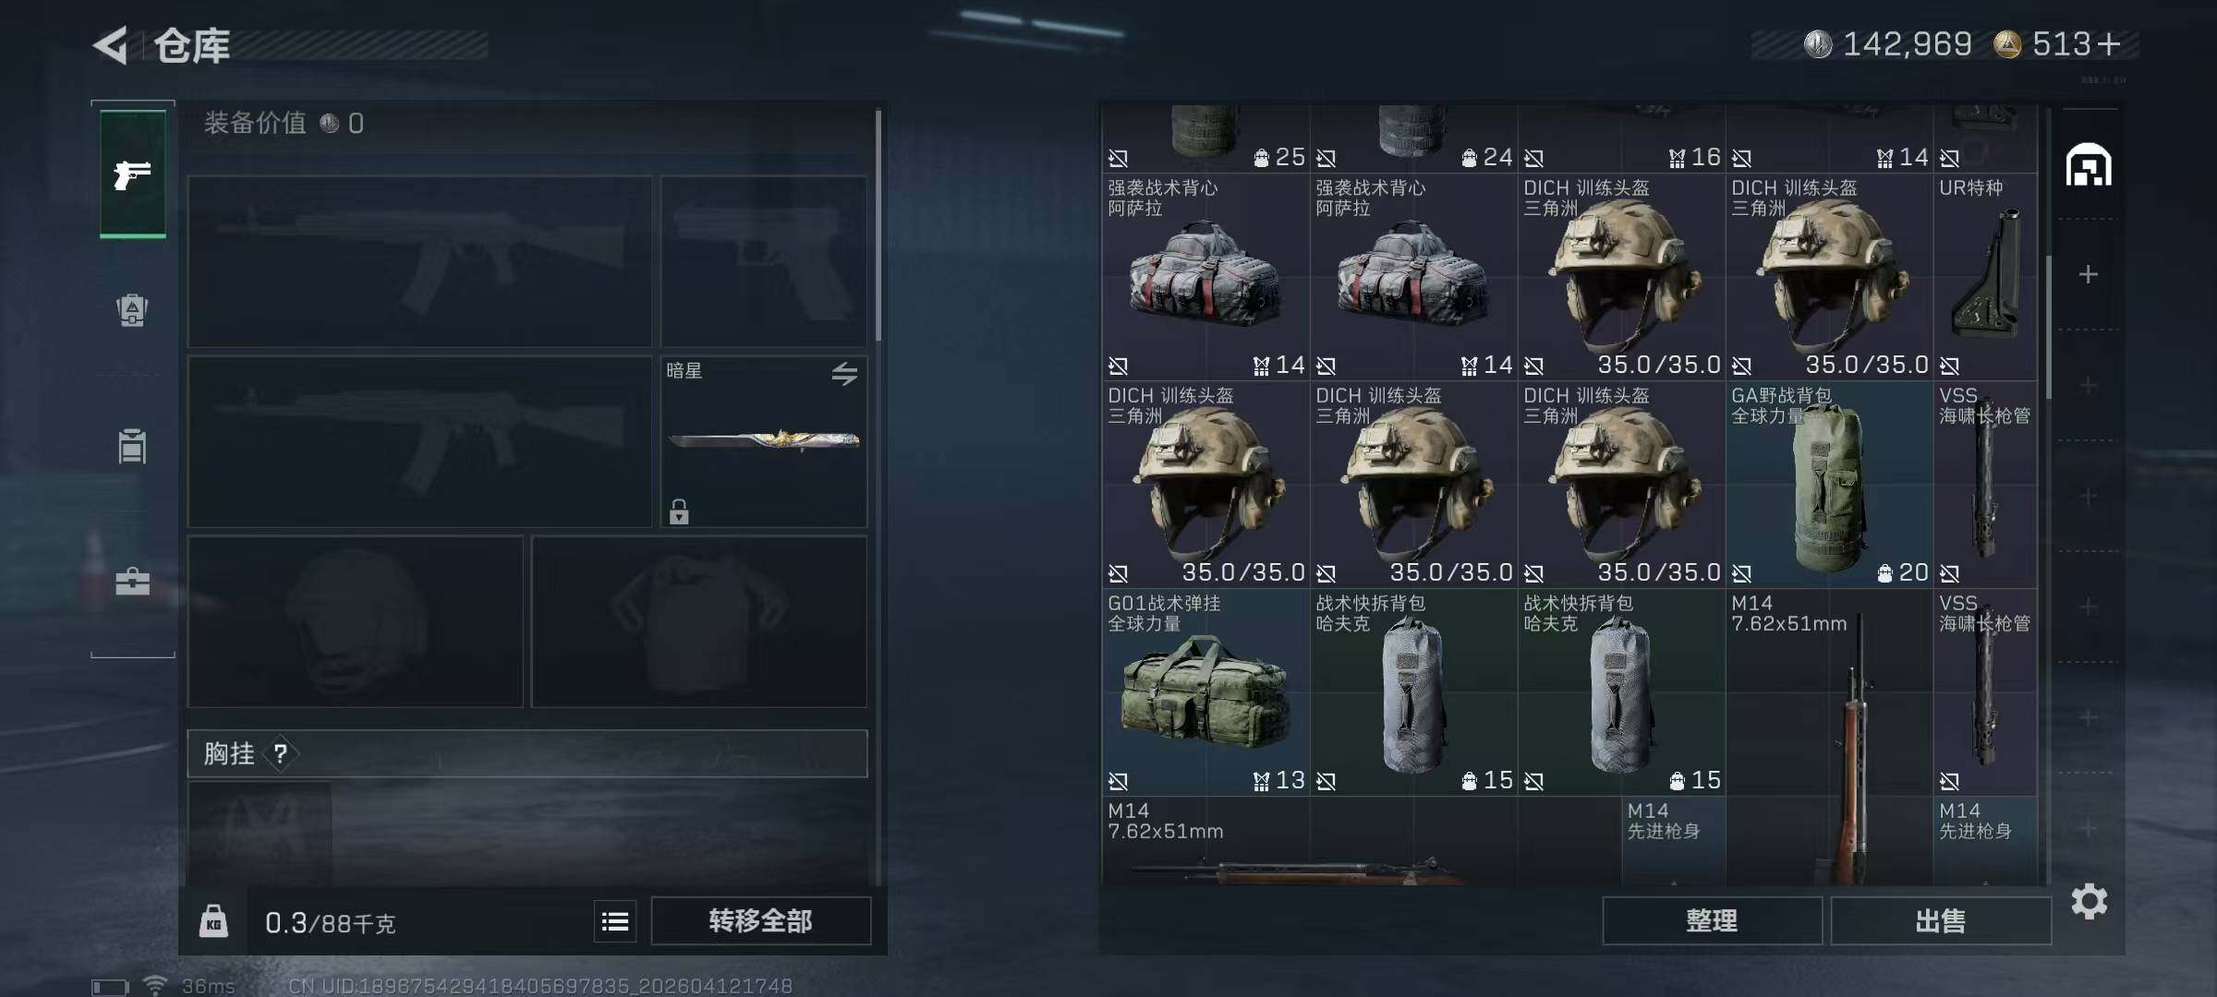Select the GA野战背包 green backpack item

(1829, 485)
